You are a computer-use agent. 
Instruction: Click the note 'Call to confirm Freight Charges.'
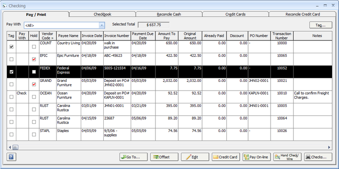pos(313,97)
